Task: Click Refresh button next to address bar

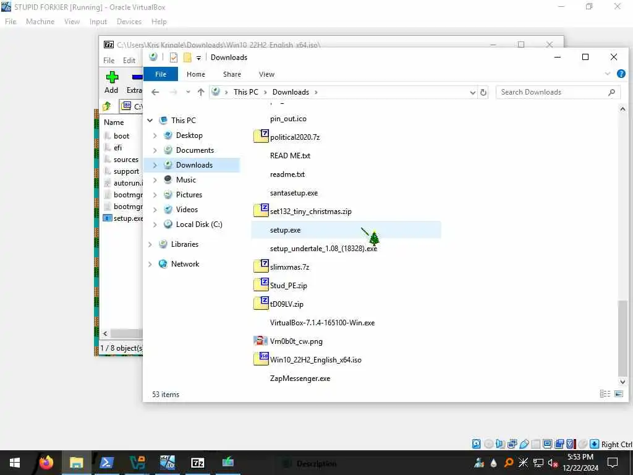Action: pyautogui.click(x=483, y=92)
